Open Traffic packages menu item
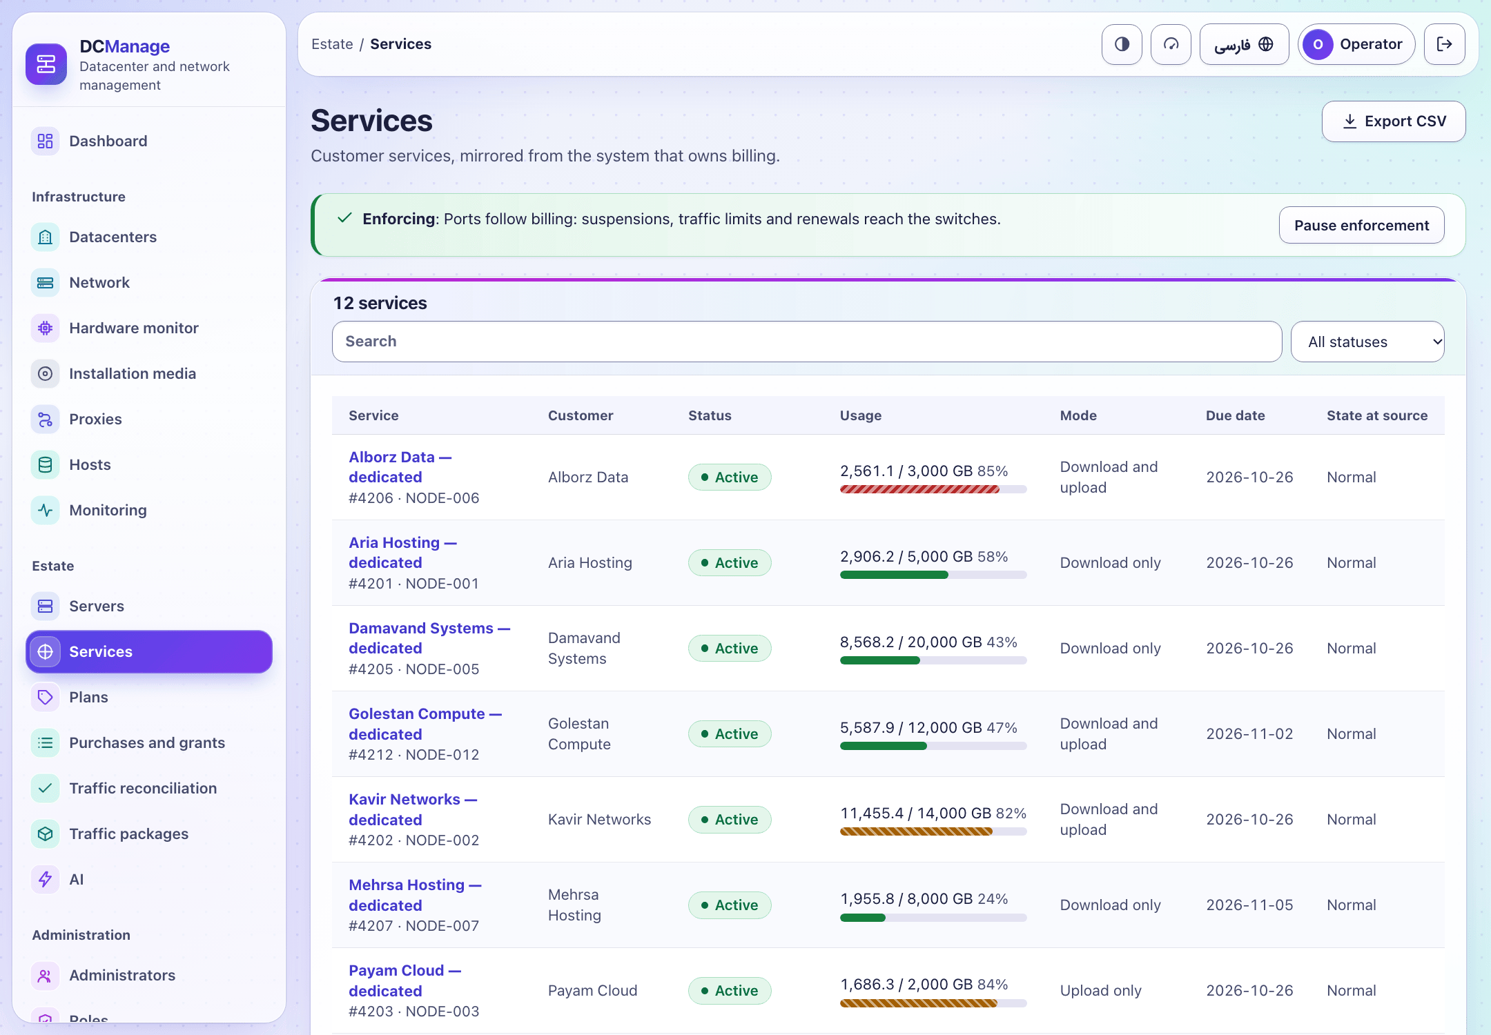Image resolution: width=1491 pixels, height=1035 pixels. coord(149,834)
